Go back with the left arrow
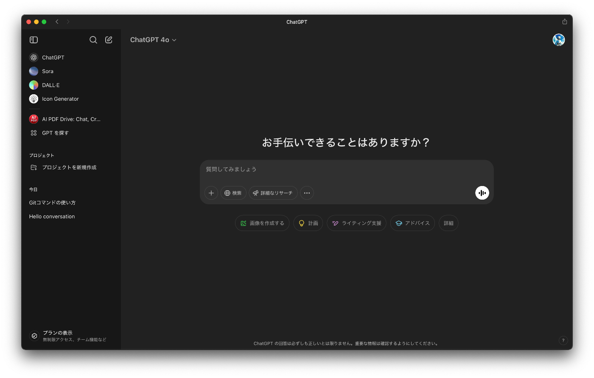594x378 pixels. pos(57,22)
